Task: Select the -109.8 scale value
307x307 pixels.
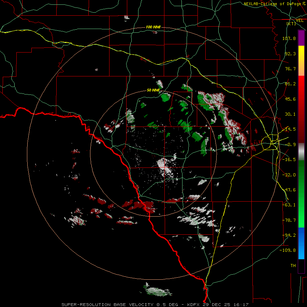Action: pos(288,250)
